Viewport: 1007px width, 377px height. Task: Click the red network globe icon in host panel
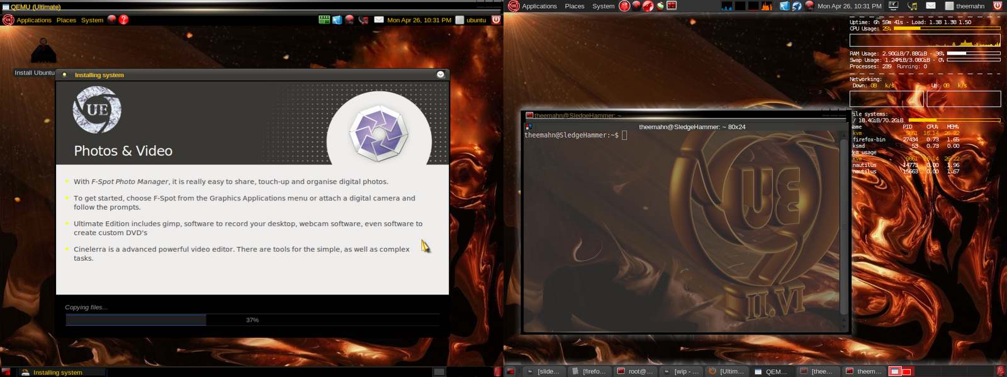[809, 6]
